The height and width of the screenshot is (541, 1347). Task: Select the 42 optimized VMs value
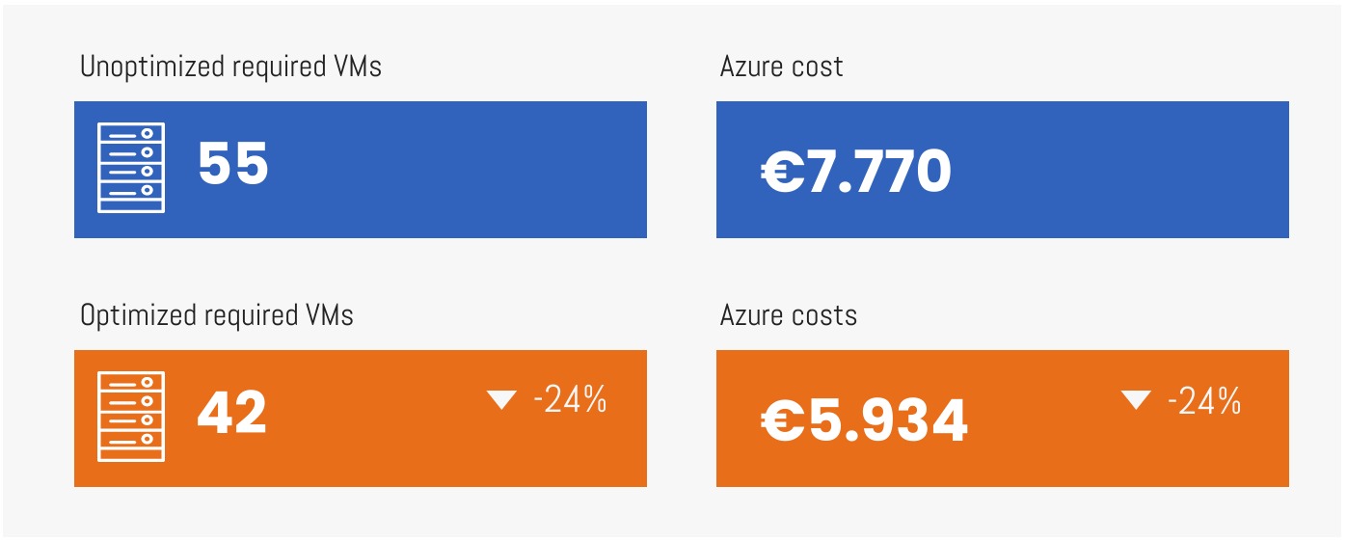coord(232,412)
